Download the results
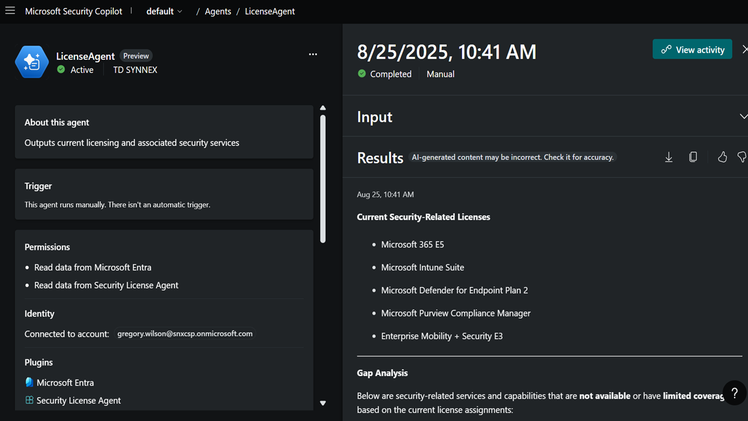Image resolution: width=748 pixels, height=421 pixels. (x=669, y=157)
